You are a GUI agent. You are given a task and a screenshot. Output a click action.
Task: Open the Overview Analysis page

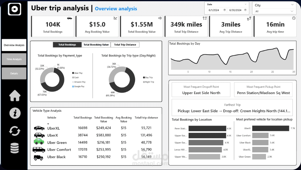tap(14, 45)
